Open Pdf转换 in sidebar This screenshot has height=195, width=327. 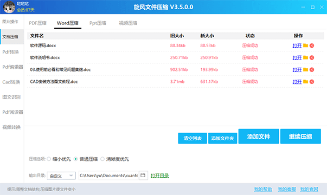coord(11,52)
